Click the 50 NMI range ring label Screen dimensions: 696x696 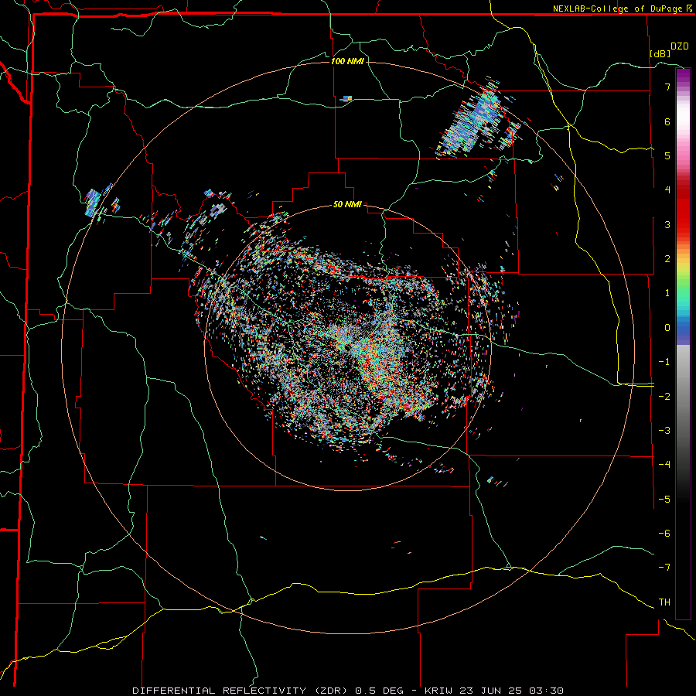pyautogui.click(x=347, y=204)
